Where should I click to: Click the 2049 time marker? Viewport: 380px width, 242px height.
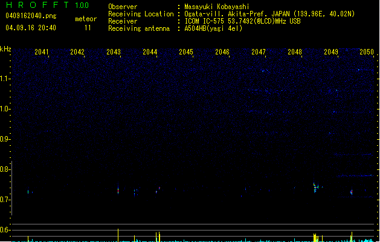click(x=331, y=52)
